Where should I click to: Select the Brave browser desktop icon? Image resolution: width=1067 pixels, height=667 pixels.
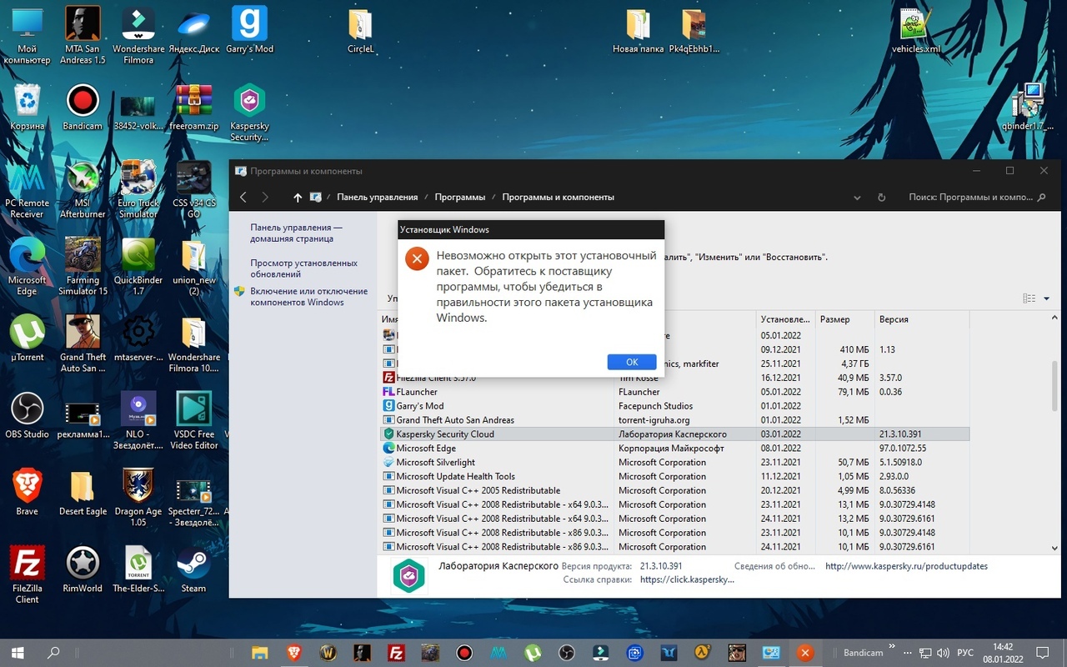click(28, 492)
